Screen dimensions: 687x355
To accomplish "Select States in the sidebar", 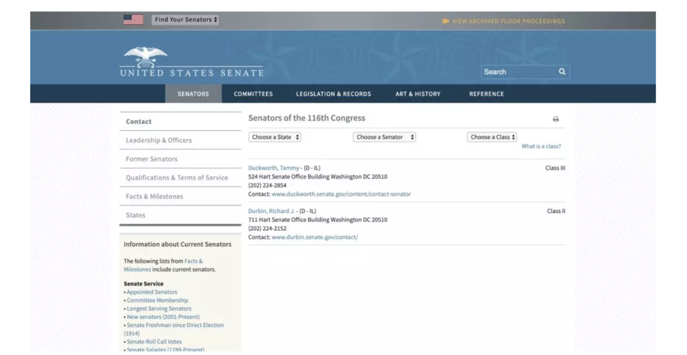I will [x=180, y=215].
